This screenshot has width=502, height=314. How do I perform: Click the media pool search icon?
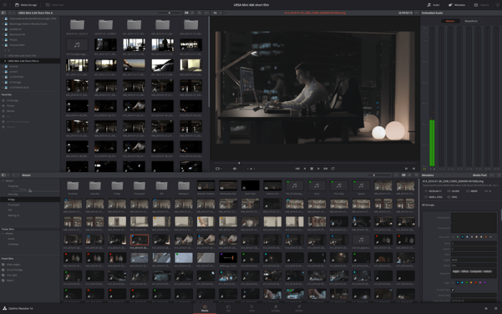[x=417, y=175]
